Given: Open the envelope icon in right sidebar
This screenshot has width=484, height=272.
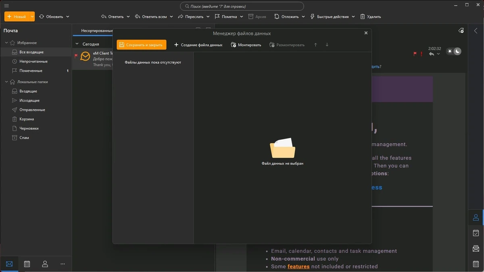Looking at the screenshot, I should 476,248.
